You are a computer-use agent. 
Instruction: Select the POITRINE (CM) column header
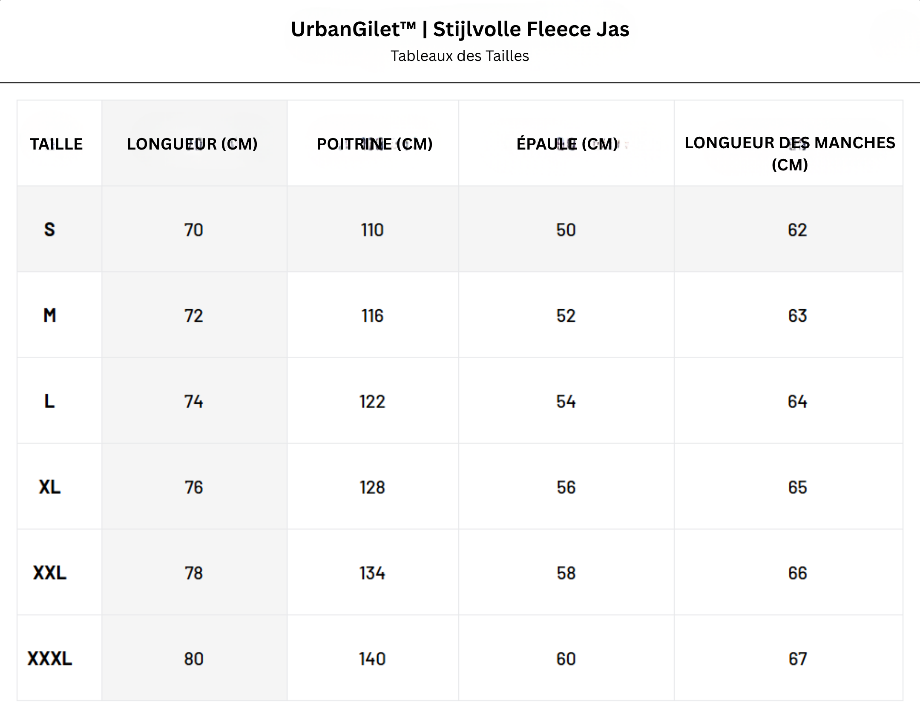coord(374,144)
